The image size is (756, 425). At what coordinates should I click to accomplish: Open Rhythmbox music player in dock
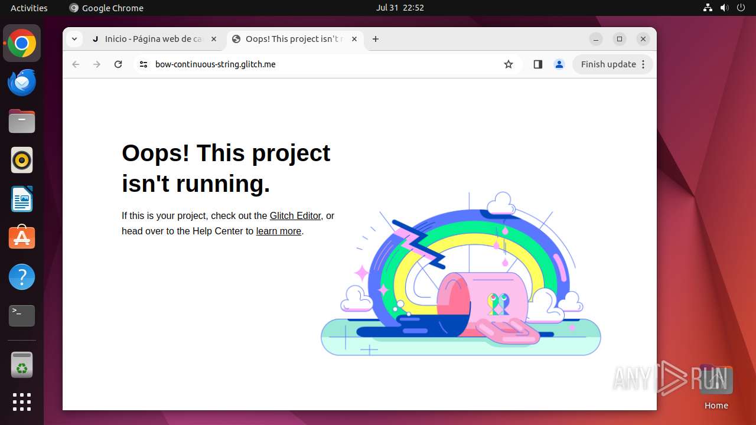click(22, 160)
